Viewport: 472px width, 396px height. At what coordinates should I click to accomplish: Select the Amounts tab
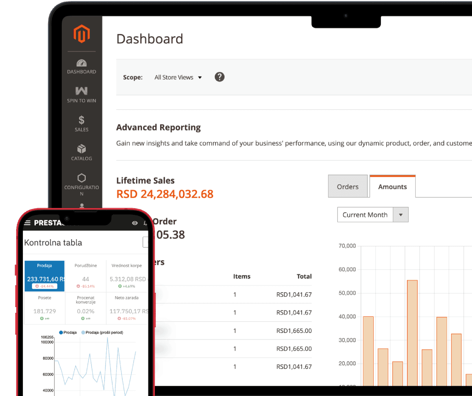[392, 187]
